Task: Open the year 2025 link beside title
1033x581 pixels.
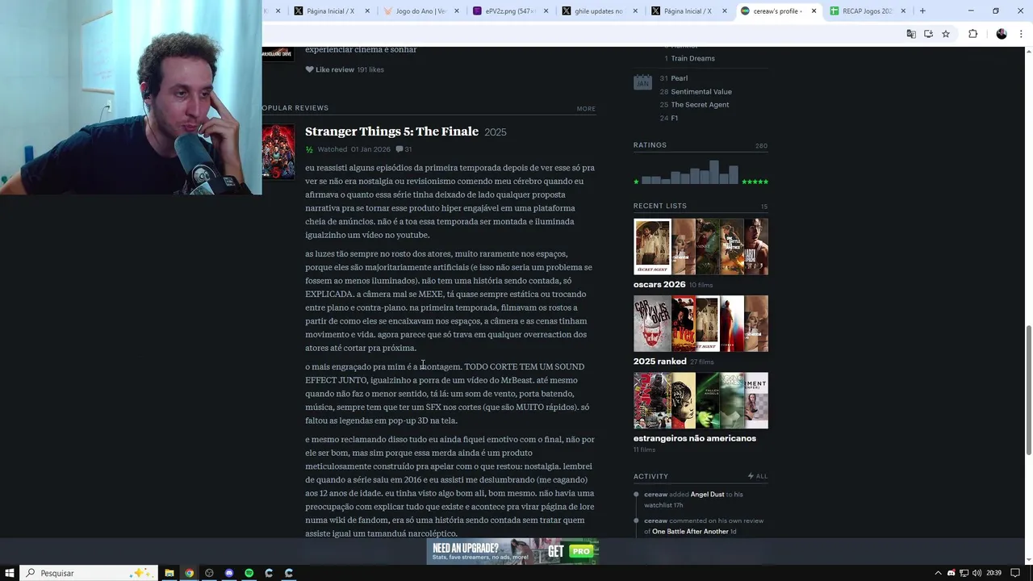Action: point(496,132)
